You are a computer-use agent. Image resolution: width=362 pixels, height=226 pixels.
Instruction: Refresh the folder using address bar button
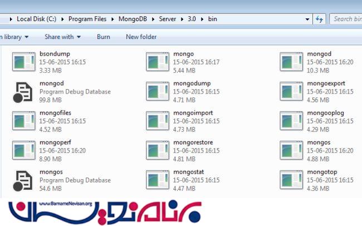(319, 19)
